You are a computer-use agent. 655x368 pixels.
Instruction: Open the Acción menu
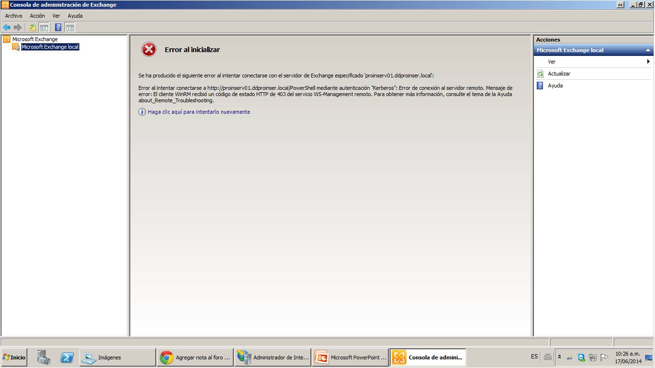[37, 16]
